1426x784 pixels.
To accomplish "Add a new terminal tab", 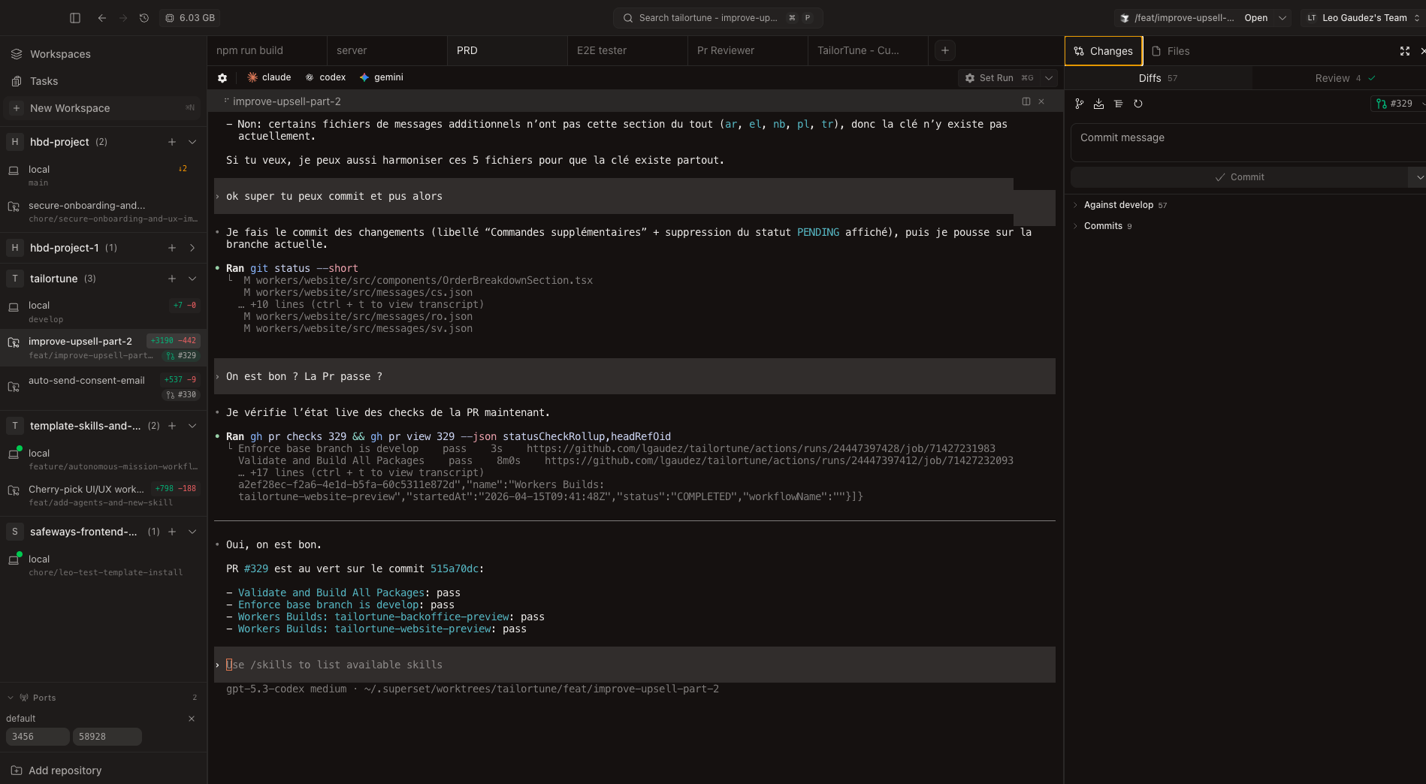I will pyautogui.click(x=945, y=50).
